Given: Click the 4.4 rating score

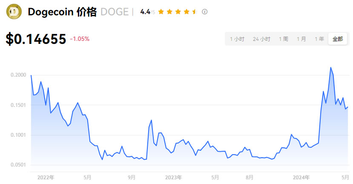Looking at the screenshot, I should tap(145, 11).
